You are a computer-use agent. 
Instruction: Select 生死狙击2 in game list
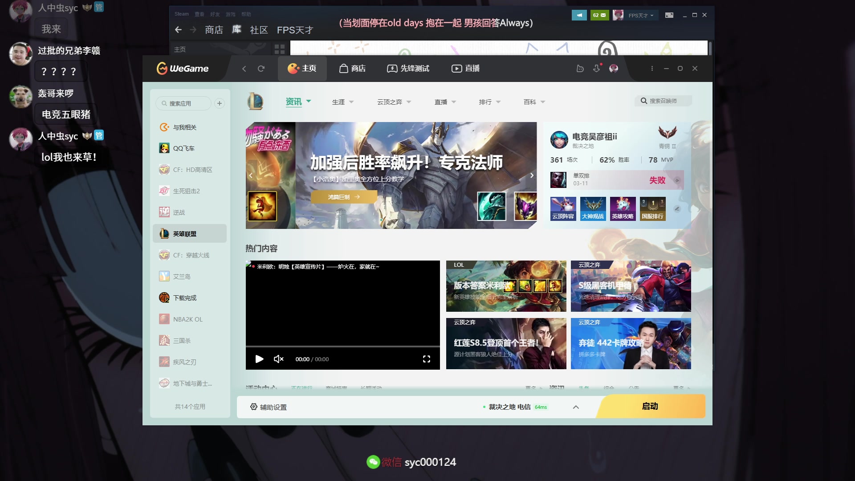[x=190, y=191]
